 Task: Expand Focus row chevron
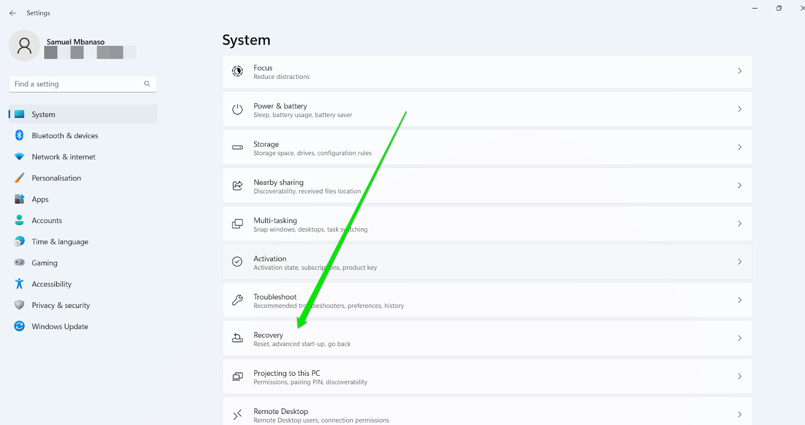pyautogui.click(x=740, y=71)
